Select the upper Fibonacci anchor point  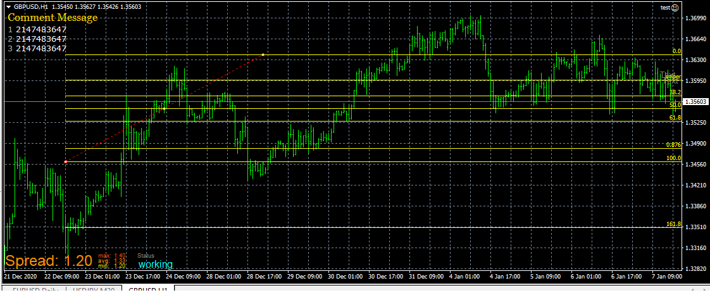(263, 55)
